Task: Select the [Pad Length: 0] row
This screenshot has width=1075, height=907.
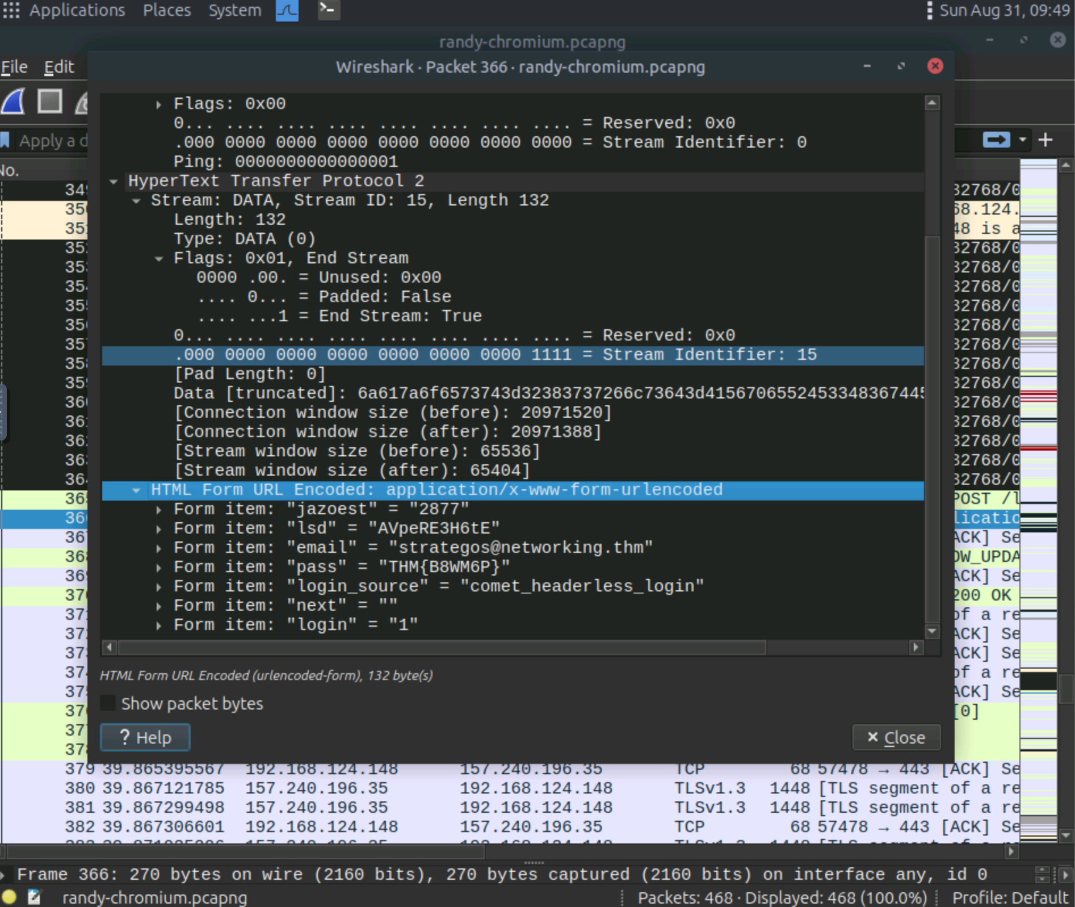Action: 513,374
